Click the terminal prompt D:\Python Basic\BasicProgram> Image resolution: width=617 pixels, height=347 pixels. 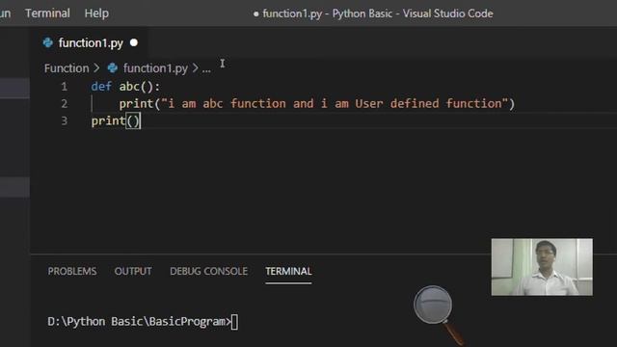click(x=139, y=321)
